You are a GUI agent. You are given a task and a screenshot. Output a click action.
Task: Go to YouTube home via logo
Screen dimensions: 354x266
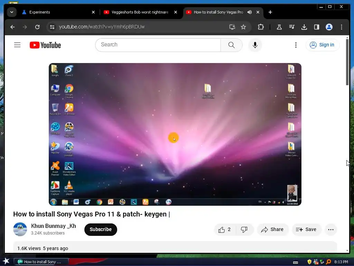(45, 45)
